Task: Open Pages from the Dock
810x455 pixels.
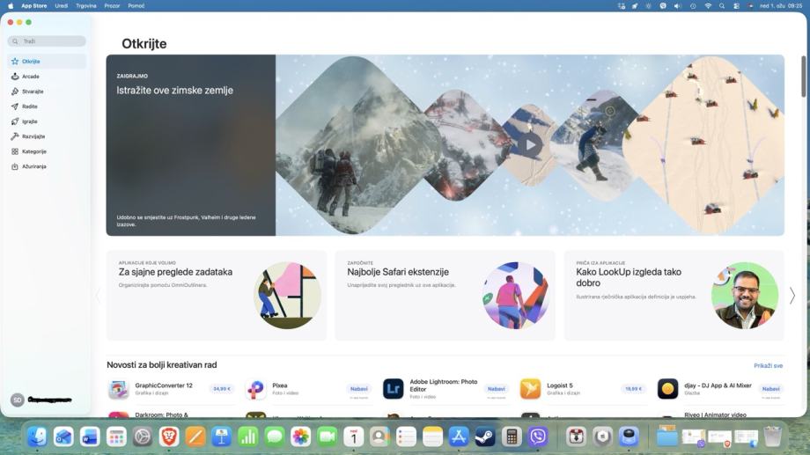Action: tap(195, 437)
